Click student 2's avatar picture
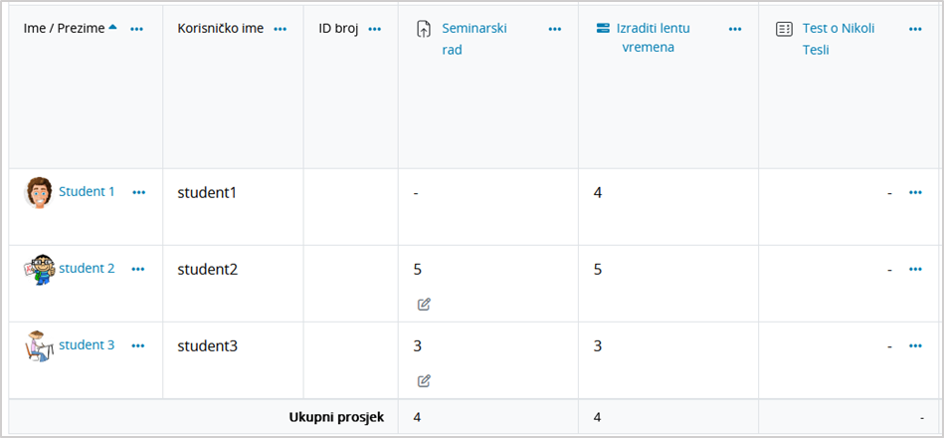This screenshot has width=944, height=438. pos(38,269)
